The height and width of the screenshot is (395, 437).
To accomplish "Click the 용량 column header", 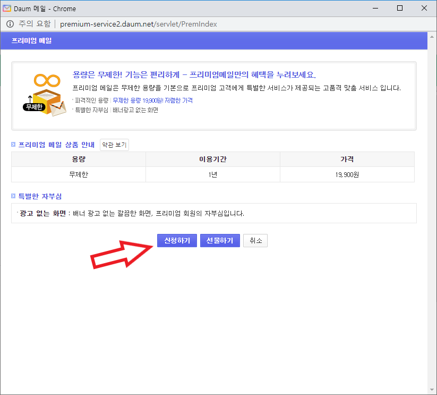I will pyautogui.click(x=79, y=159).
